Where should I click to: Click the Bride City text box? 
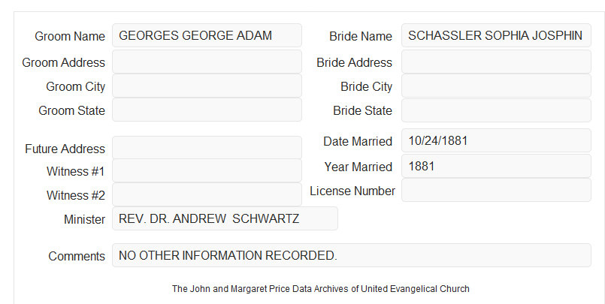pos(496,86)
